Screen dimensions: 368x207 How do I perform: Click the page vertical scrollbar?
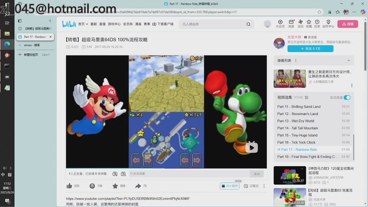pos(365,46)
